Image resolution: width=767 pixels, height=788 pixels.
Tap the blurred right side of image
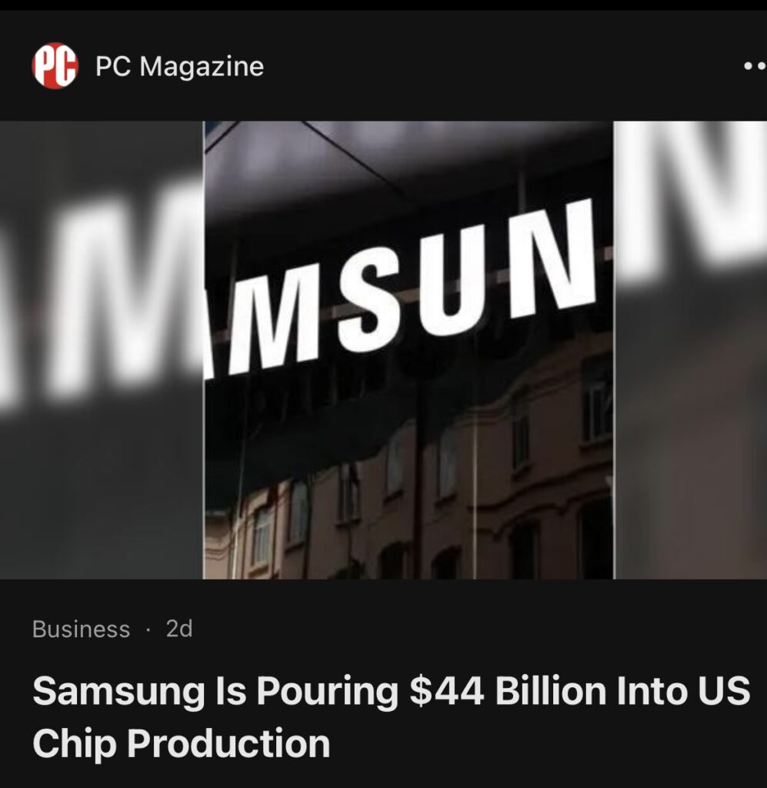691,350
